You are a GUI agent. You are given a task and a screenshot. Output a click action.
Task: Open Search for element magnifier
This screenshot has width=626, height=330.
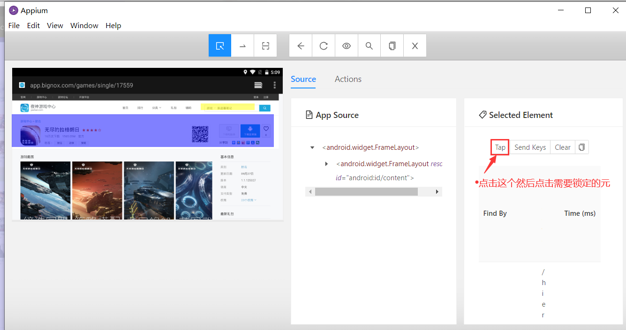369,45
